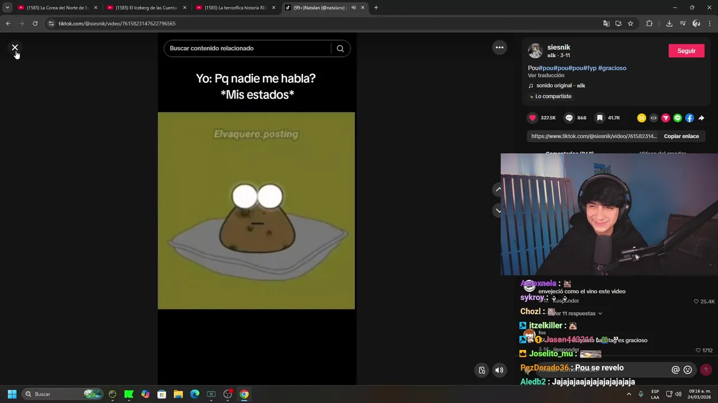Install app icon in address bar
Image resolution: width=718 pixels, height=403 pixels.
pos(618,24)
